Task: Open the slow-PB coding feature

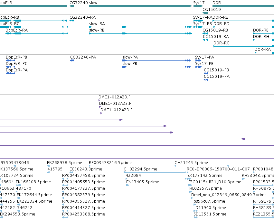Action: [130, 64]
